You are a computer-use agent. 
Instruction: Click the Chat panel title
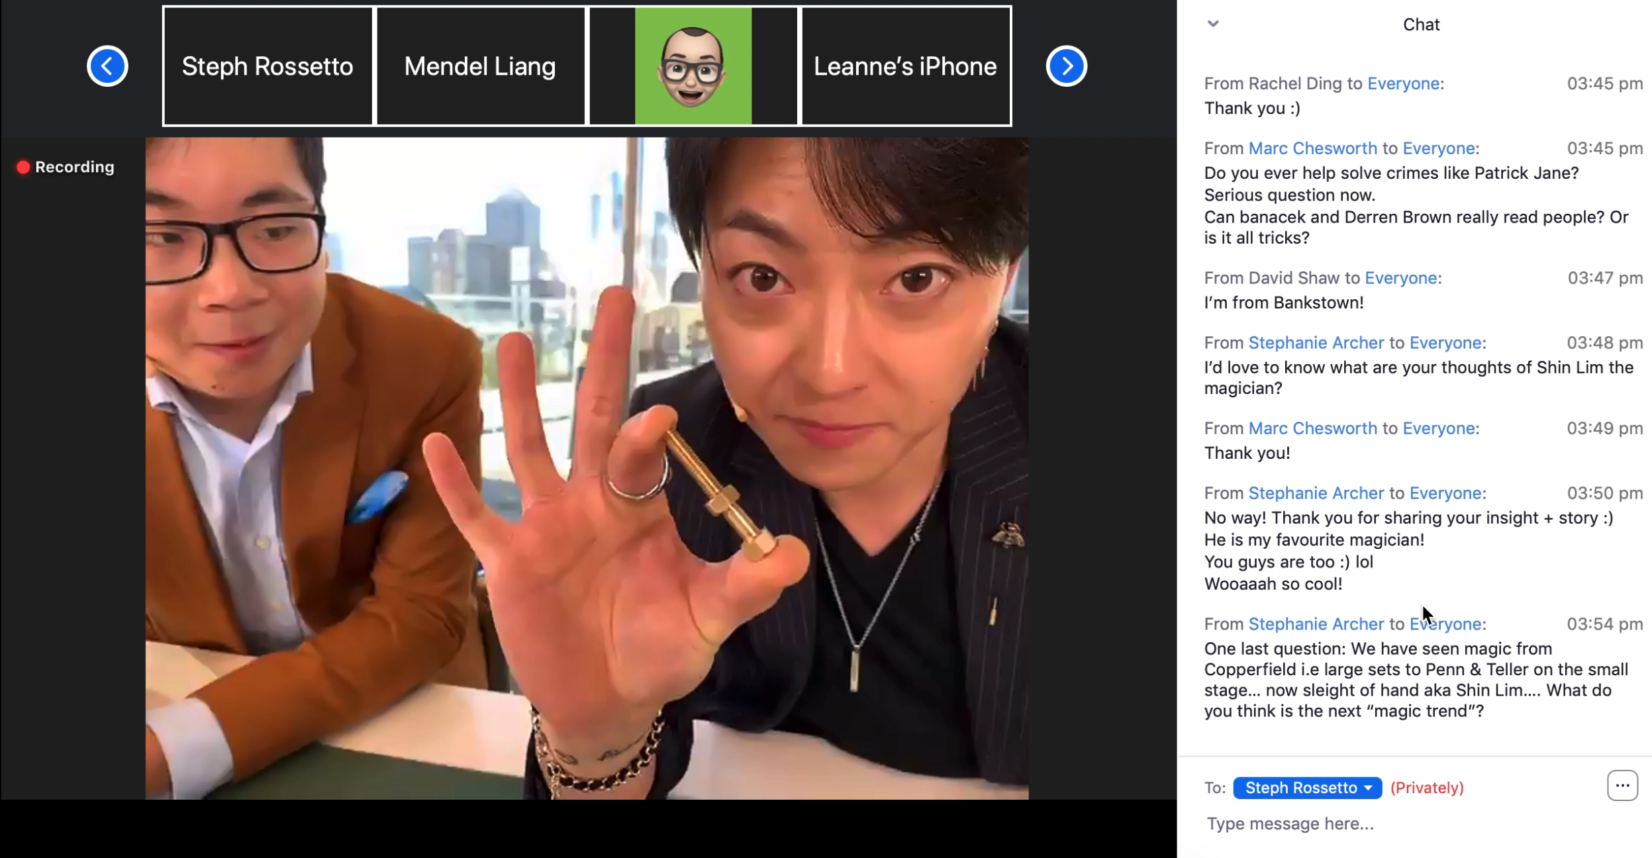click(x=1421, y=24)
